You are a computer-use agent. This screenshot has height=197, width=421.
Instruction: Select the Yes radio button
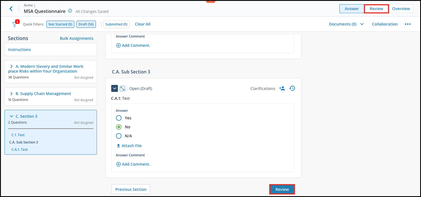pyautogui.click(x=119, y=118)
